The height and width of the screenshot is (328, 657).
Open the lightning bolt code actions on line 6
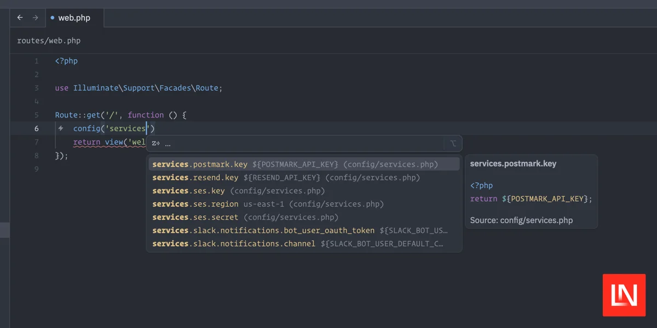(61, 128)
